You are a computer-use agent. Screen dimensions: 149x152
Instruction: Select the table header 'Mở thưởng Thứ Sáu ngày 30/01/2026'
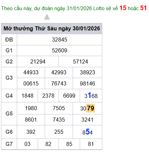(52, 28)
